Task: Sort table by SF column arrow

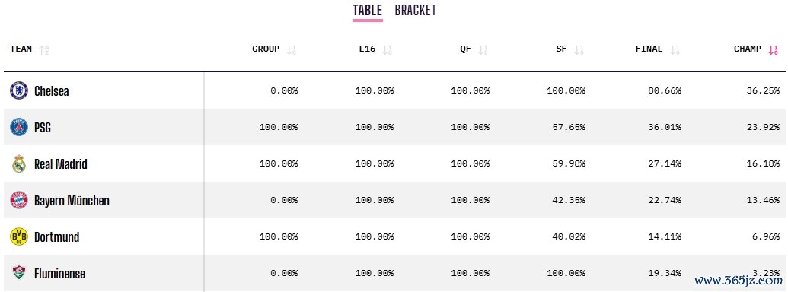Action: pyautogui.click(x=579, y=49)
